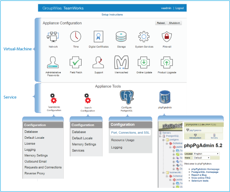
Task: Select Memory Settings under the TeamWorks Configuration panel
Action: point(36,155)
